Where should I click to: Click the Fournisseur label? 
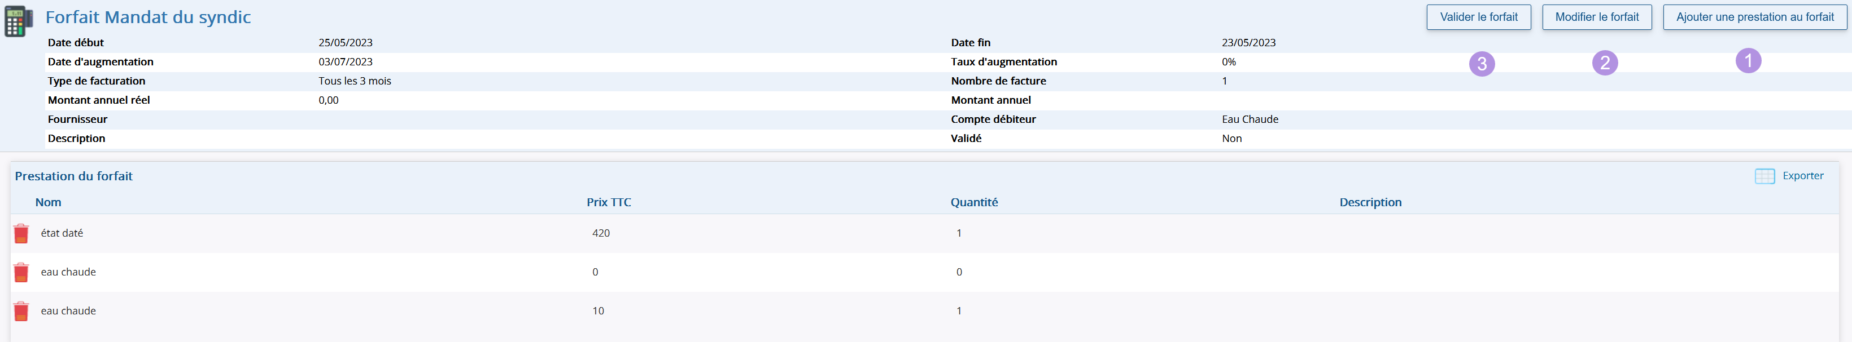(x=78, y=119)
